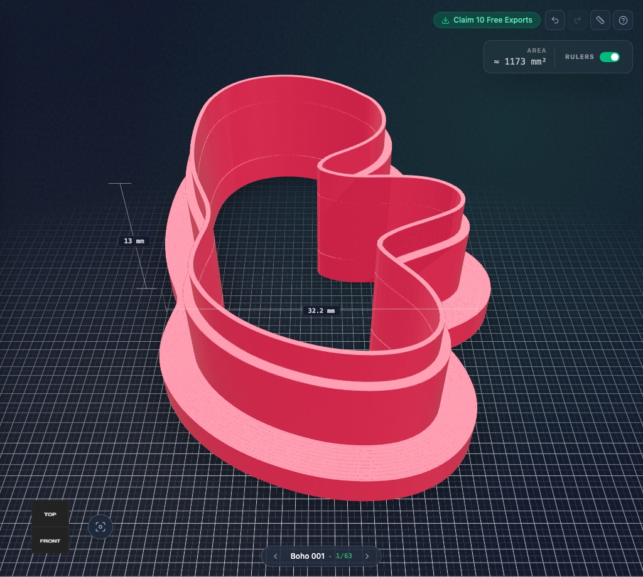Click the redo arrow icon
This screenshot has width=643, height=577.
(578, 20)
